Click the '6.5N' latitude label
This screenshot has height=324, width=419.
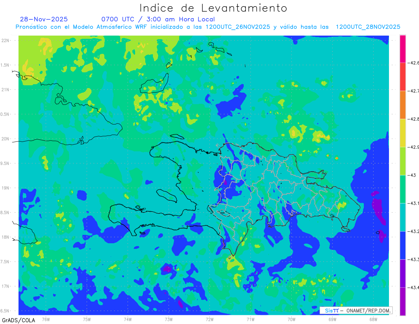pyautogui.click(x=5, y=311)
